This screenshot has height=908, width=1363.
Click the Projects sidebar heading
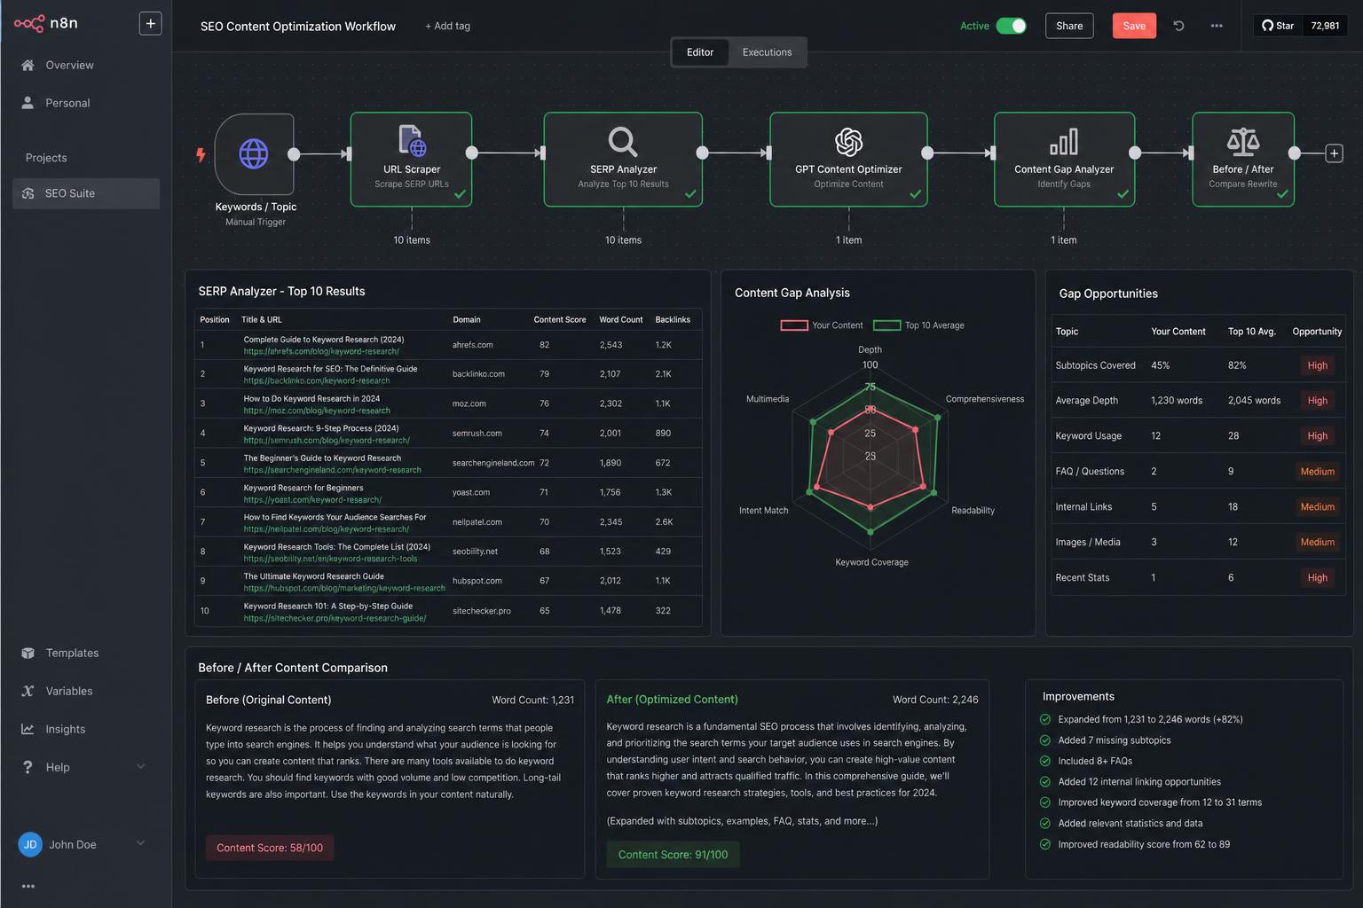pyautogui.click(x=46, y=158)
